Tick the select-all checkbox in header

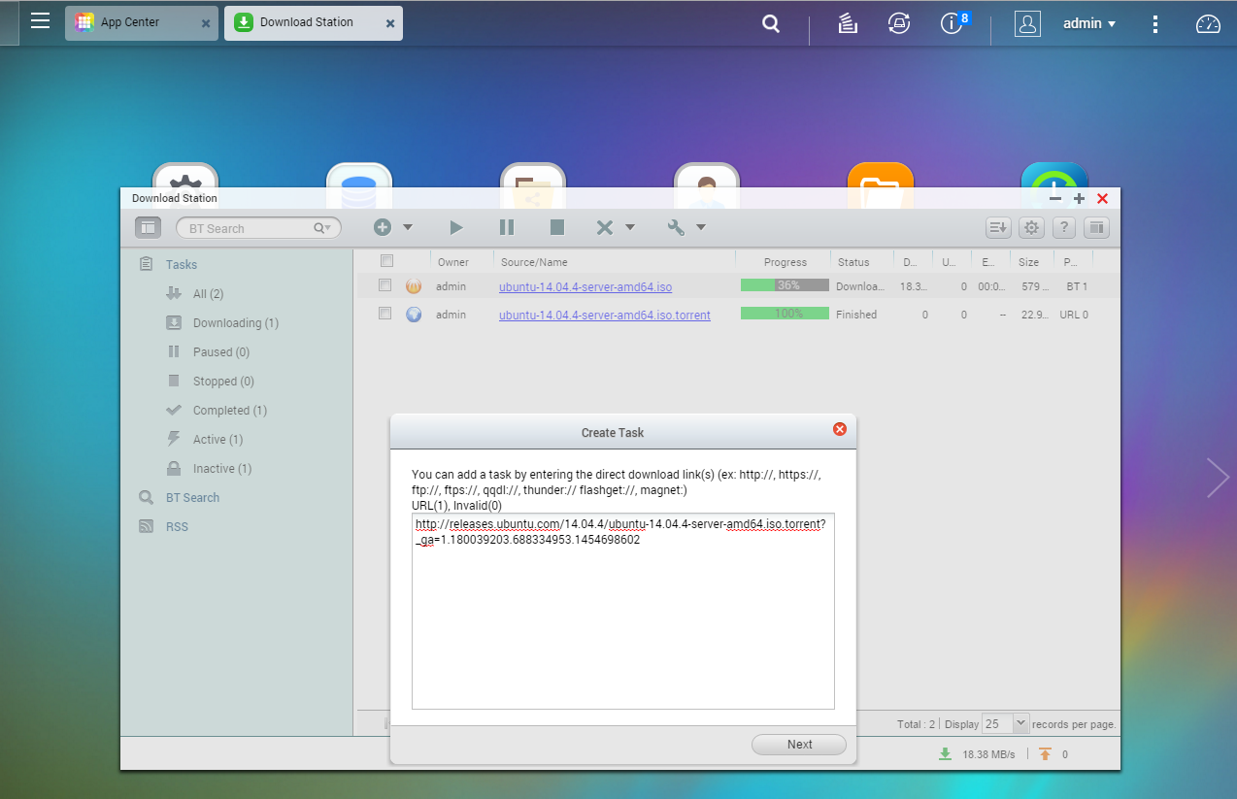point(386,261)
